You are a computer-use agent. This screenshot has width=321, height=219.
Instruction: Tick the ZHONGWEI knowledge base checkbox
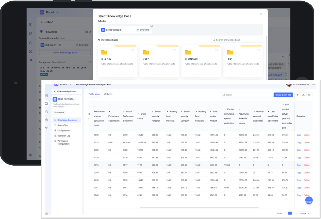(216, 50)
